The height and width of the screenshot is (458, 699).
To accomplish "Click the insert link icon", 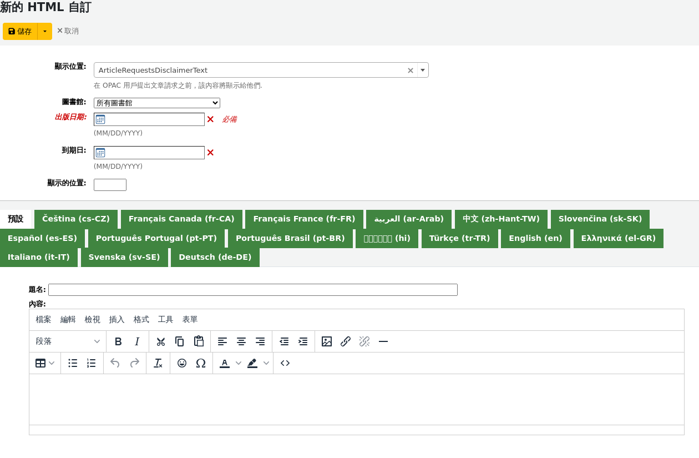I will (x=346, y=341).
